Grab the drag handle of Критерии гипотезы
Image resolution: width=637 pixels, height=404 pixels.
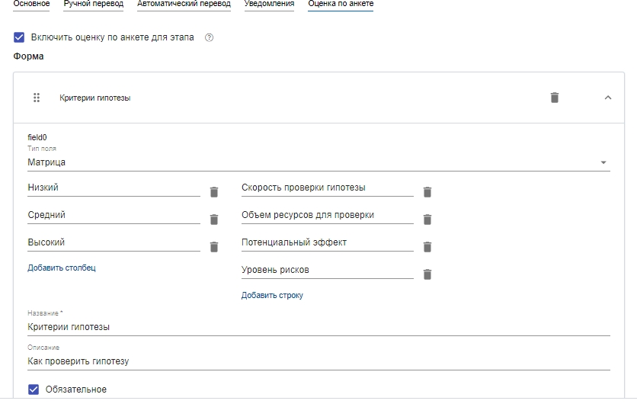click(37, 98)
